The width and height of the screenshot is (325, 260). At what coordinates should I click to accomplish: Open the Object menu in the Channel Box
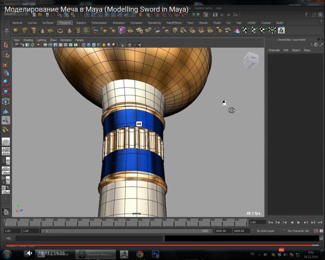coord(296,50)
